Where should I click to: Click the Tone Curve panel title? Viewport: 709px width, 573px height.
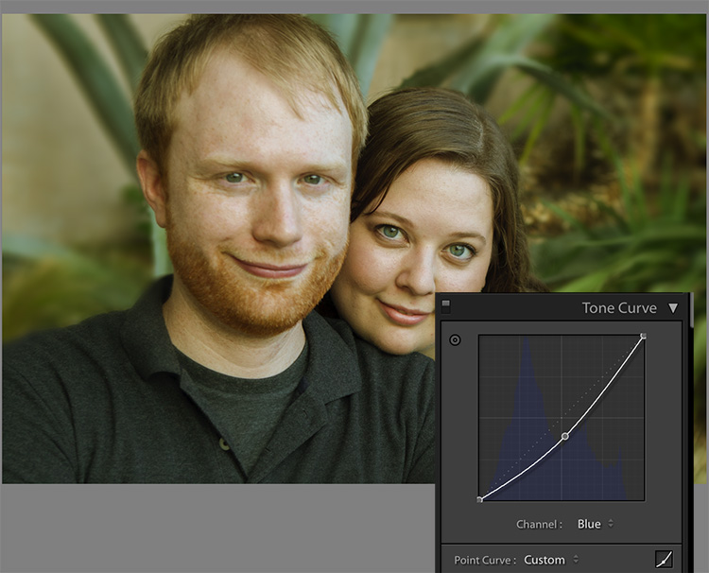619,308
